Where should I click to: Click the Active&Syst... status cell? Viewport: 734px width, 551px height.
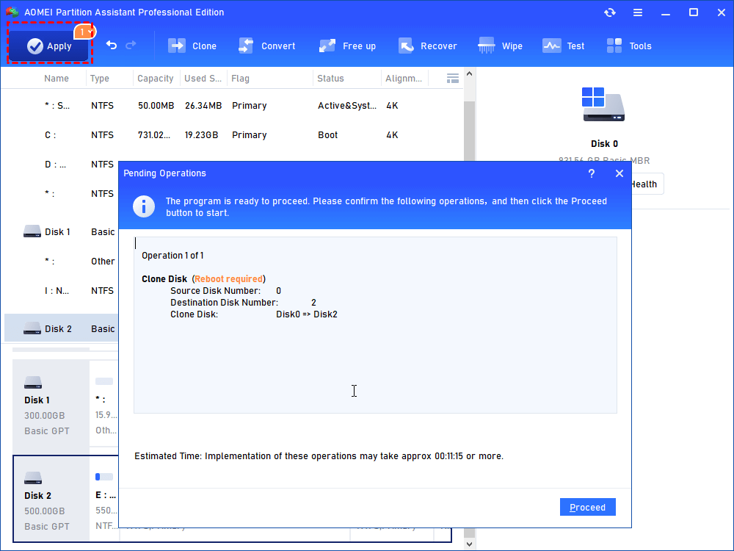click(x=347, y=106)
